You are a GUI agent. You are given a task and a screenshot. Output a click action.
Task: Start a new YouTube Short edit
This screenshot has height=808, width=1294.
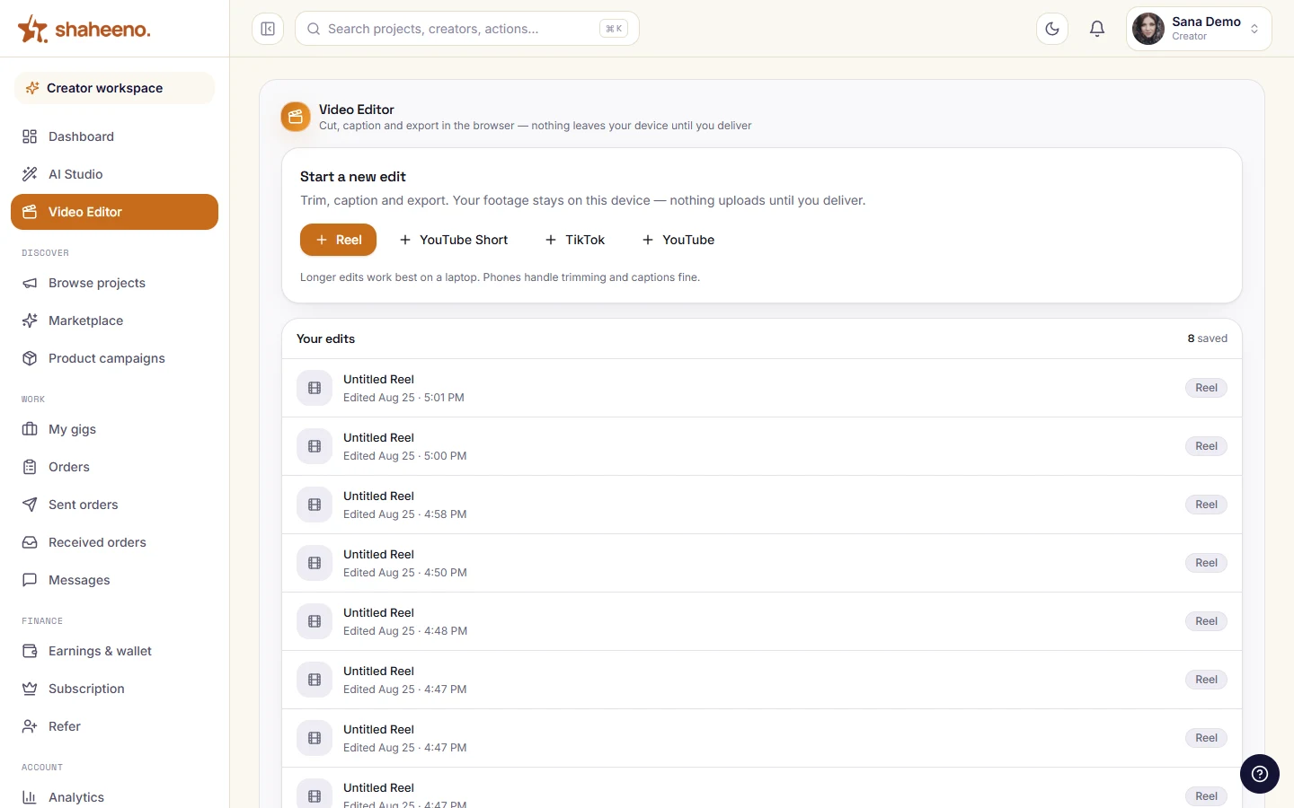click(454, 240)
